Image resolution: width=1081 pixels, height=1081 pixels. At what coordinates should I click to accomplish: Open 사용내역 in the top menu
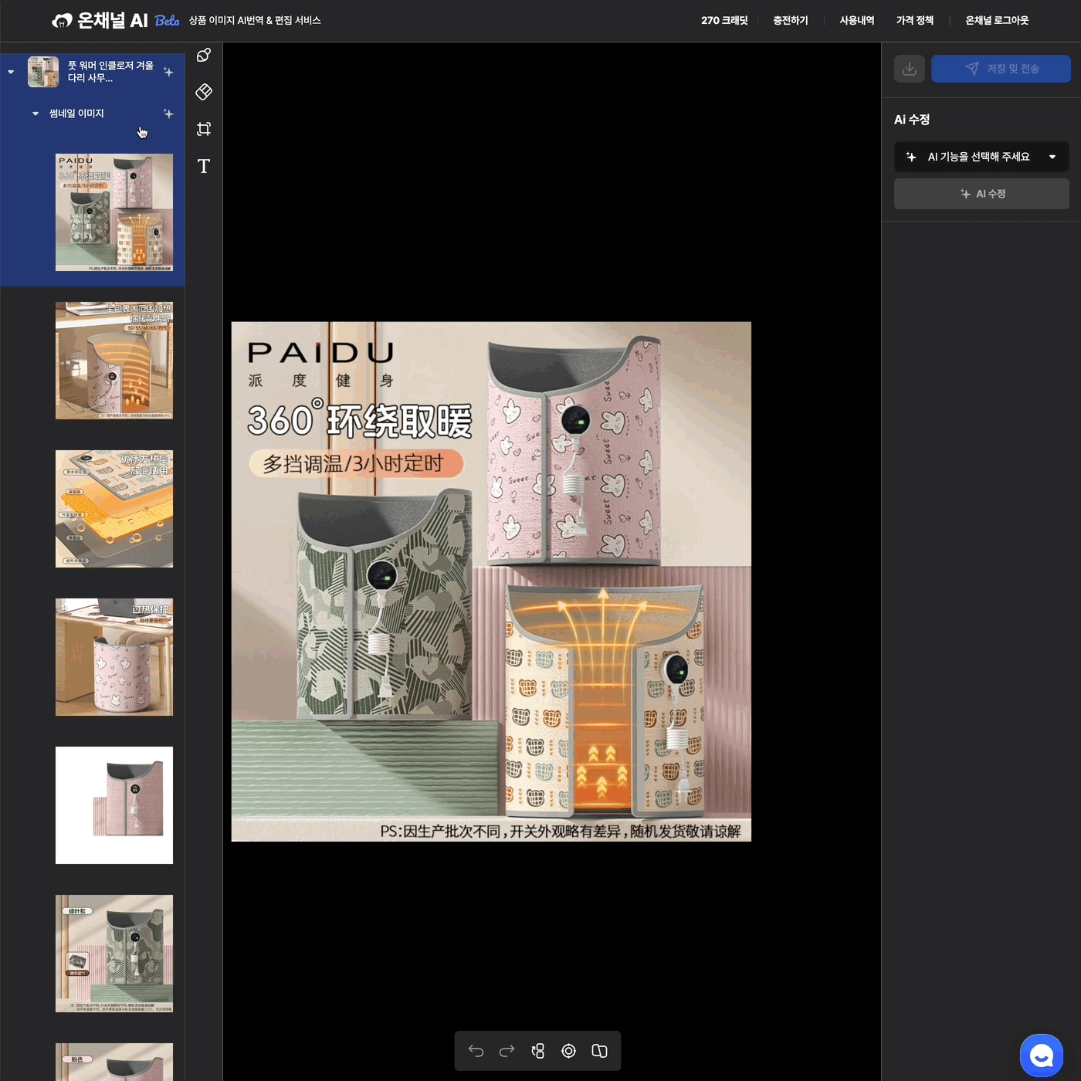(857, 21)
